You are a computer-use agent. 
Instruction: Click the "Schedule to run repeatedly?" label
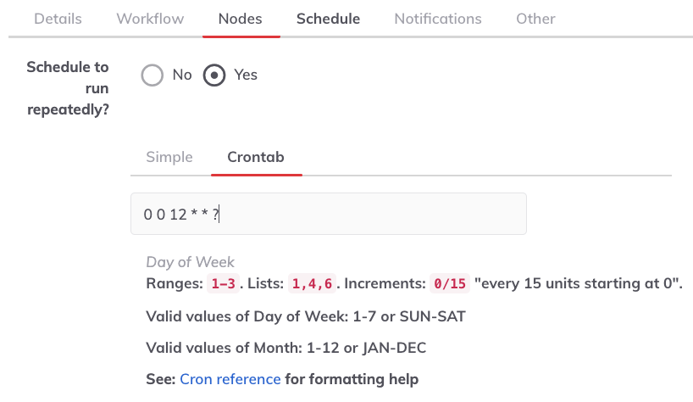(68, 88)
